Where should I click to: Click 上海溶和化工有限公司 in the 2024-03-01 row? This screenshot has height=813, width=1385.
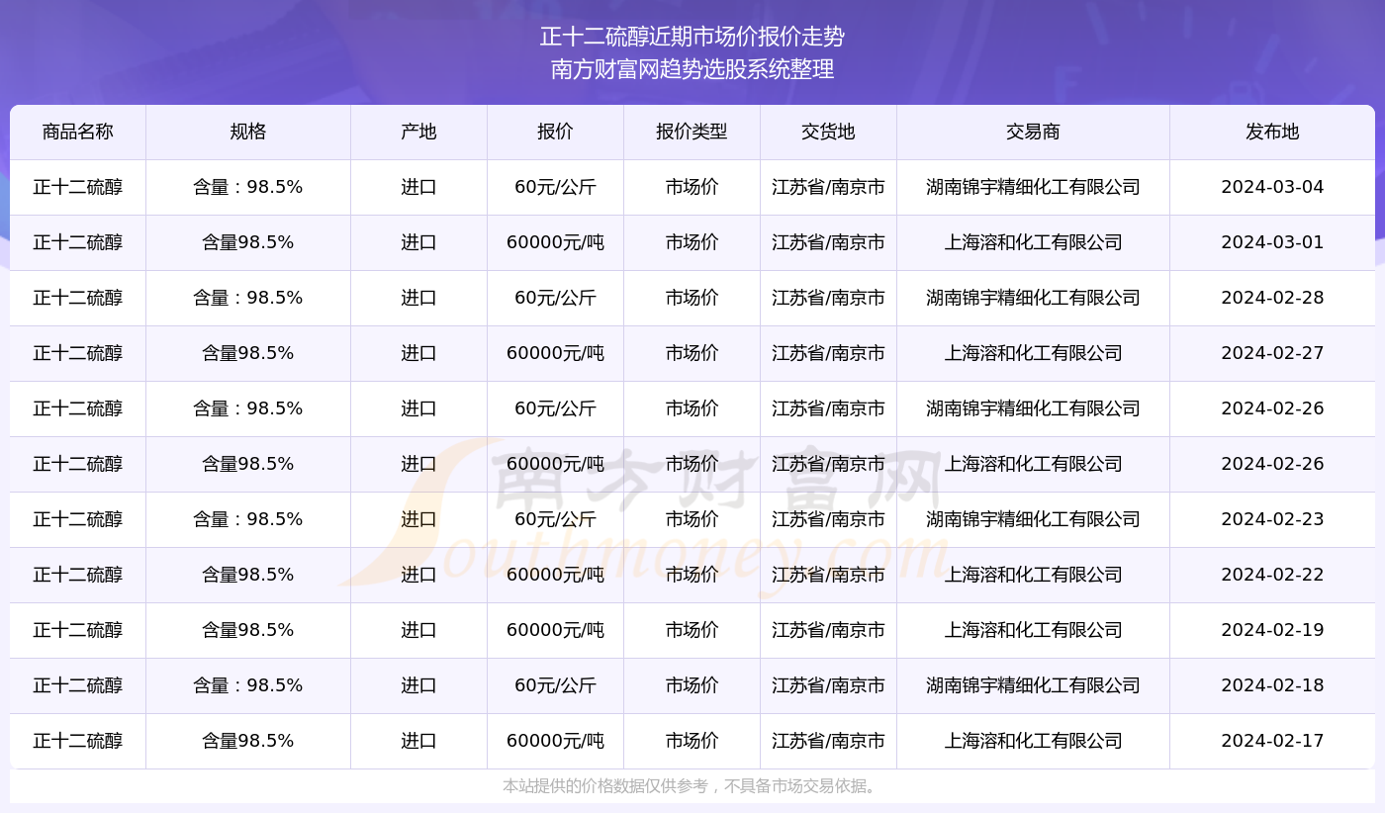tap(1033, 242)
